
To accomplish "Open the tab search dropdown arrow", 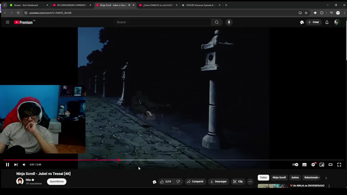I will point(5,5).
